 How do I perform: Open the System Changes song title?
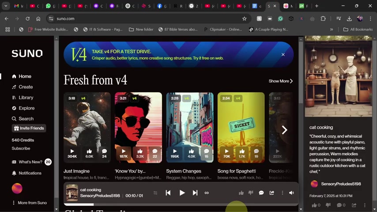[184, 171]
